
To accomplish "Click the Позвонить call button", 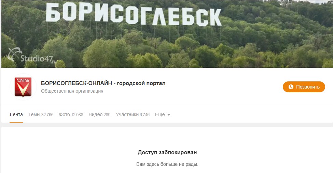I will (304, 87).
